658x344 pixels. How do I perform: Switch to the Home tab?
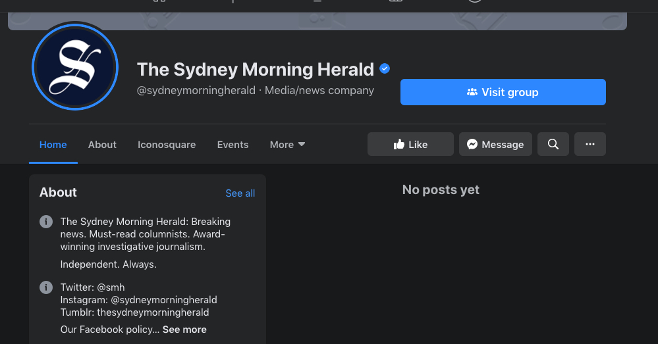(x=53, y=145)
